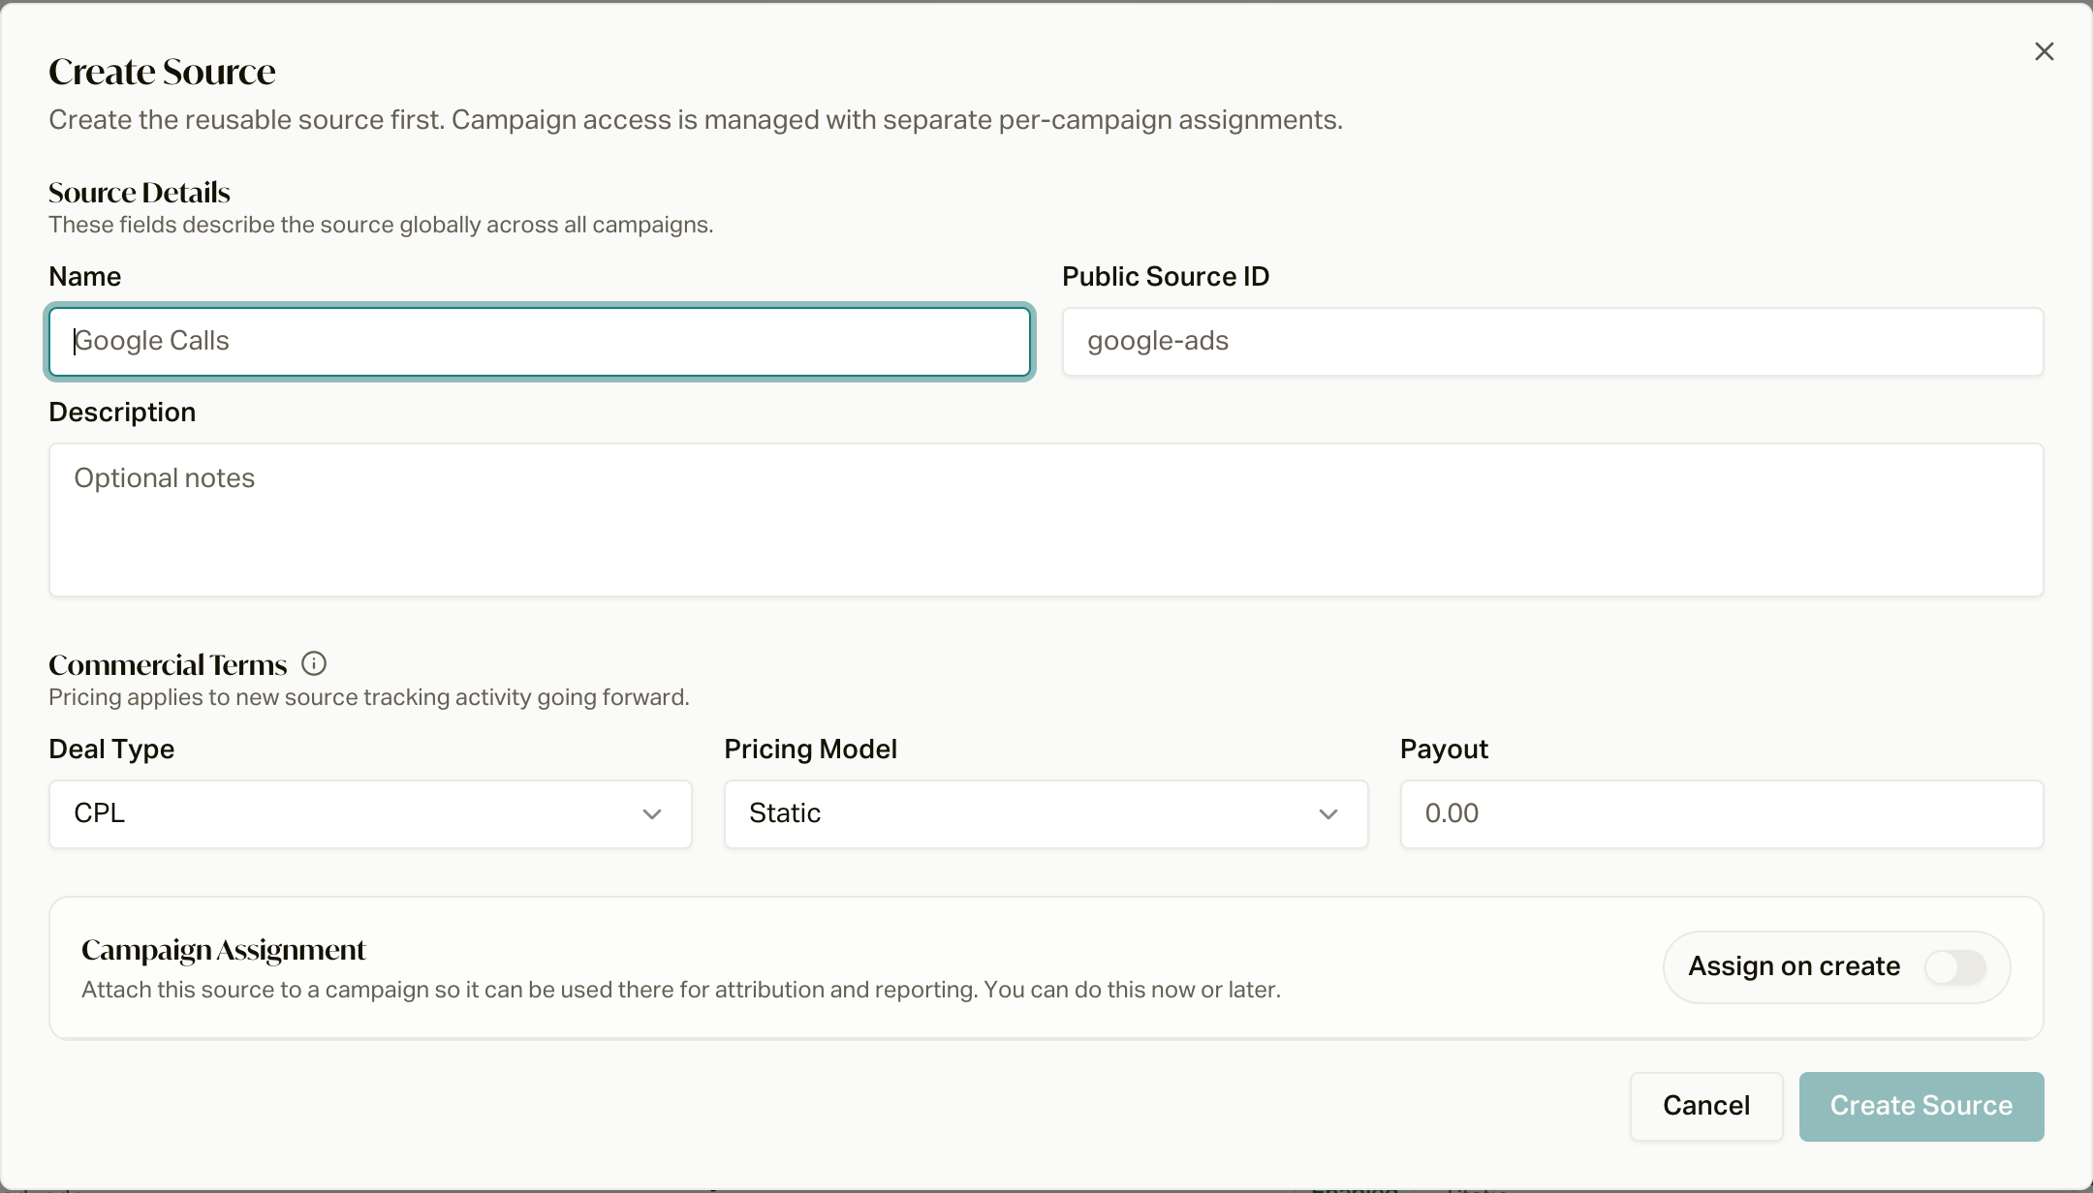Click the Public Source ID field

pyautogui.click(x=1552, y=342)
